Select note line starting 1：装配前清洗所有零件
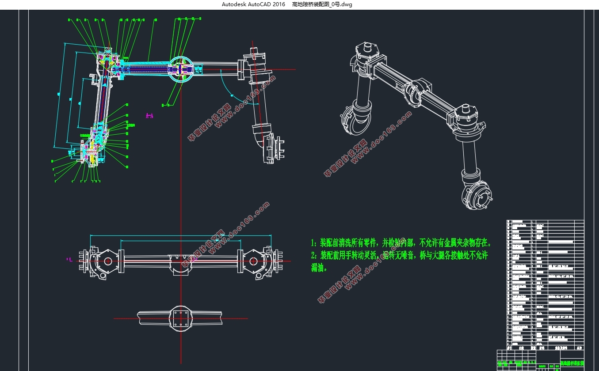Screen dimensions: 599x371 click(x=401, y=243)
